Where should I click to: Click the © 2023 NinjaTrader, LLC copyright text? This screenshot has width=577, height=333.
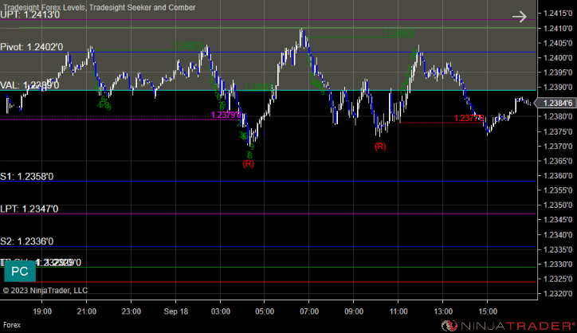tap(45, 291)
